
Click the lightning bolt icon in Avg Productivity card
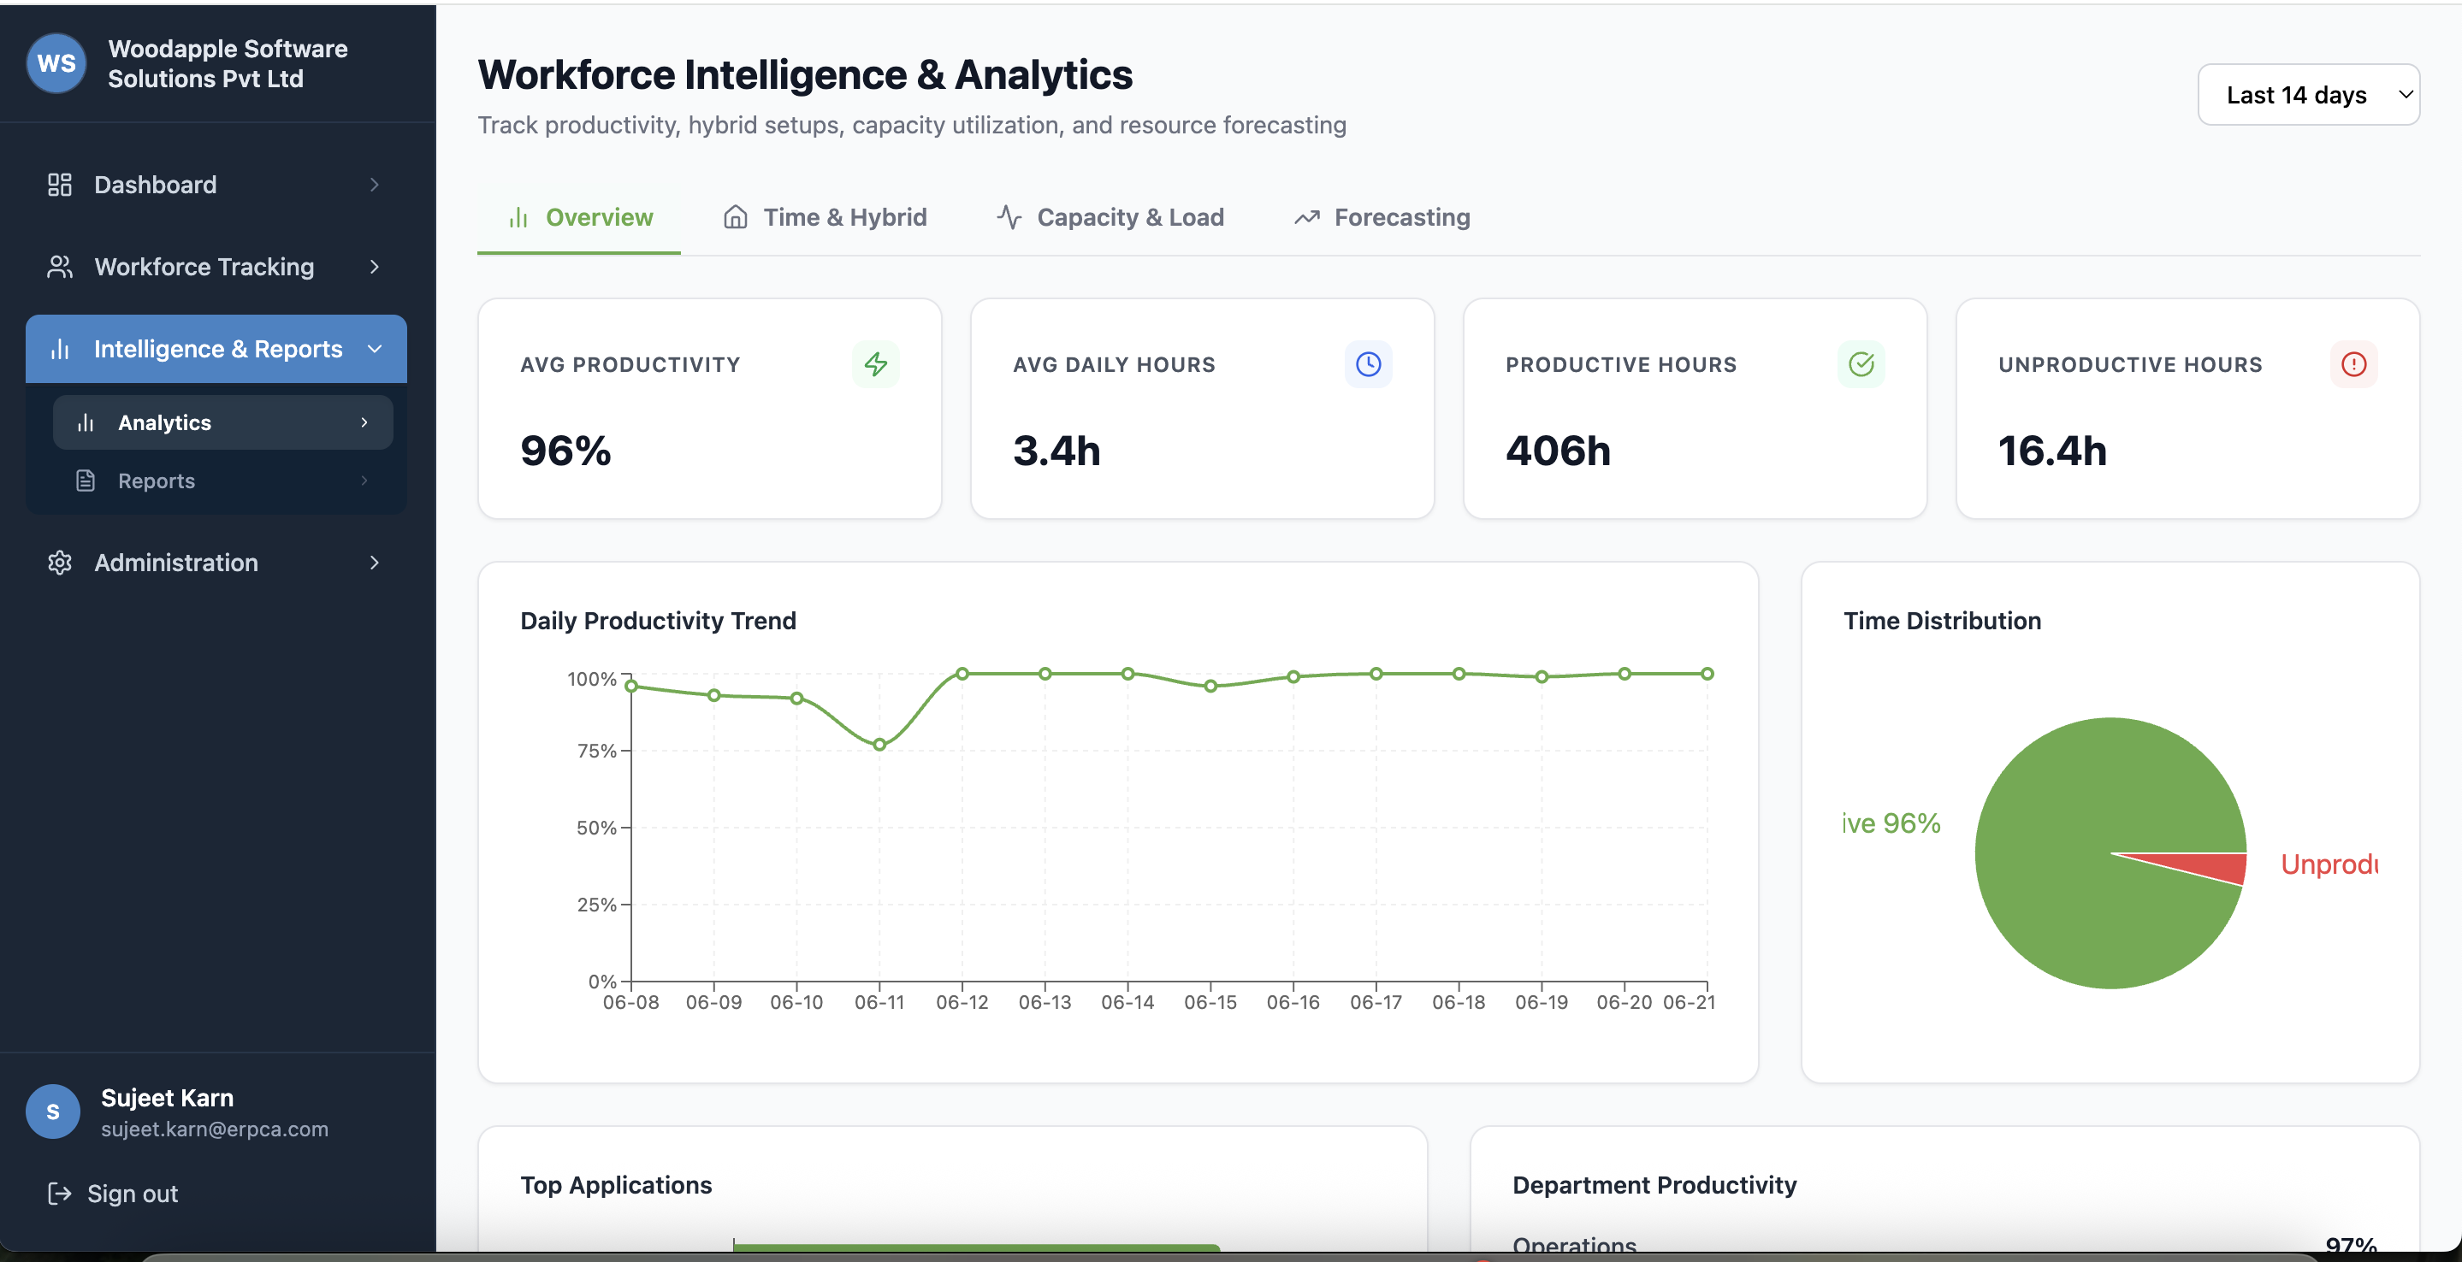click(875, 364)
